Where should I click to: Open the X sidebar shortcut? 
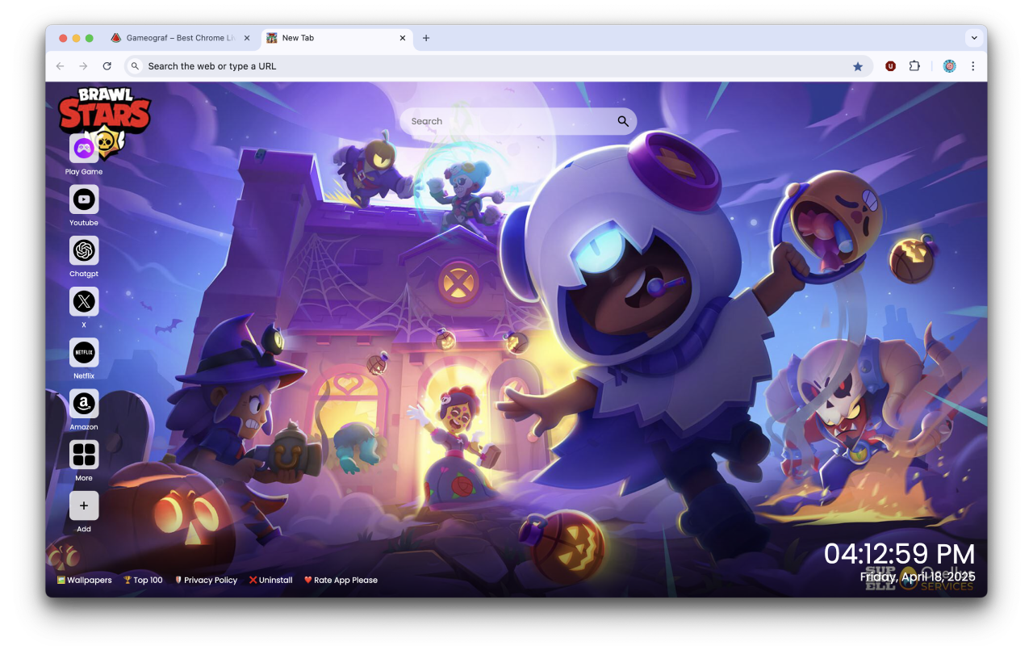pos(84,301)
